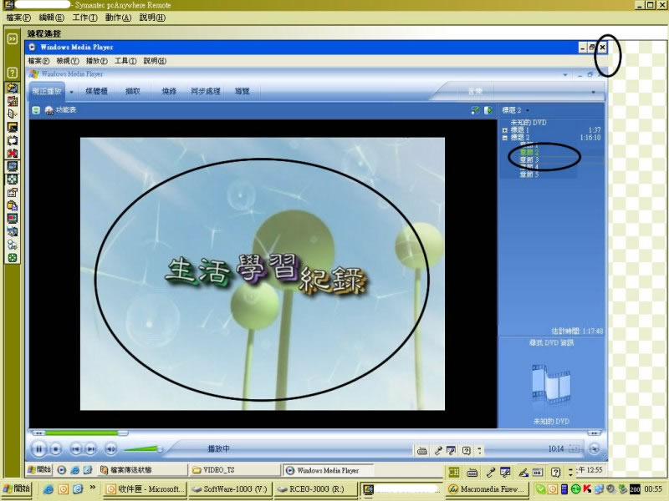Switch to the 現正播放 tab
The image size is (669, 501).
click(47, 91)
